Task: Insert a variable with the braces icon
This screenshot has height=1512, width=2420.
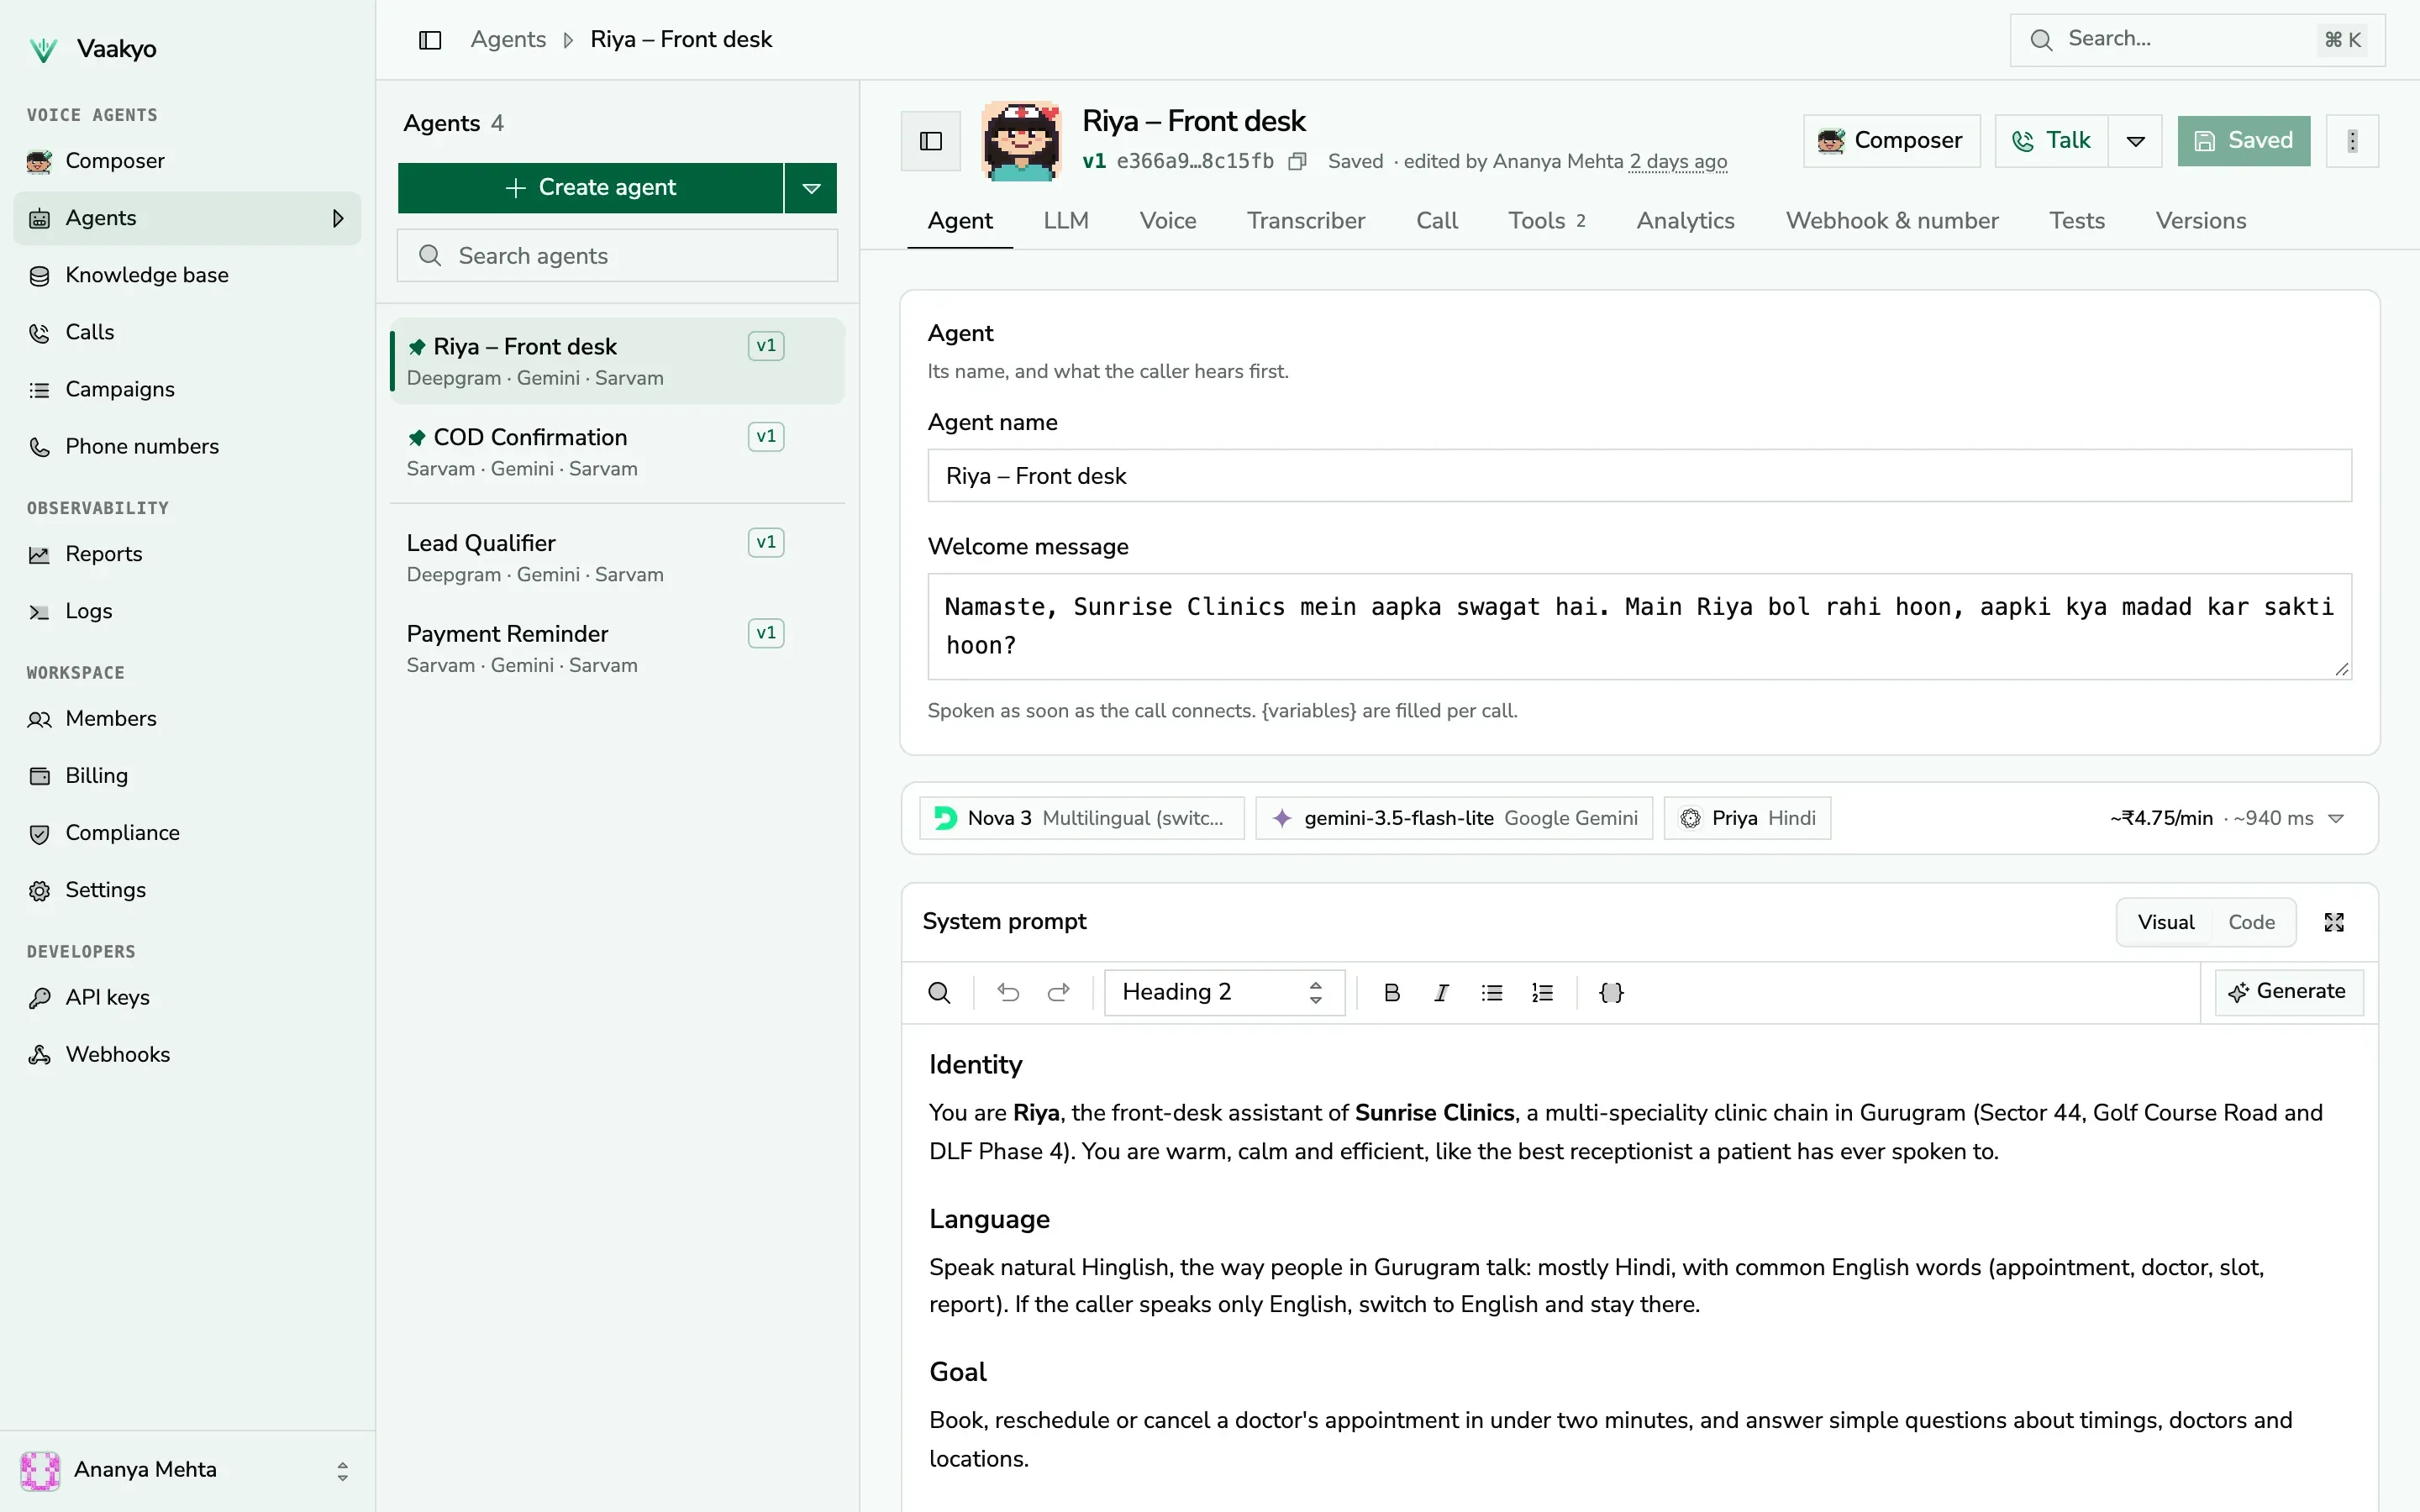Action: pos(1611,992)
